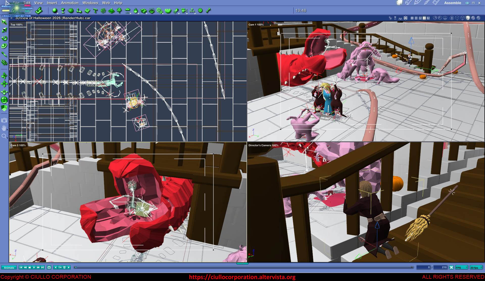
Task: Insert a fire primitive
Action: [x=136, y=11]
